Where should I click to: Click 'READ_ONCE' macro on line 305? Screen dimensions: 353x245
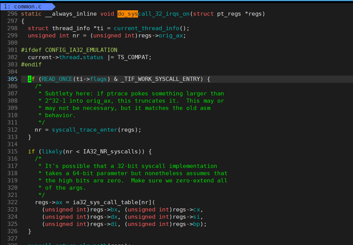click(x=57, y=79)
